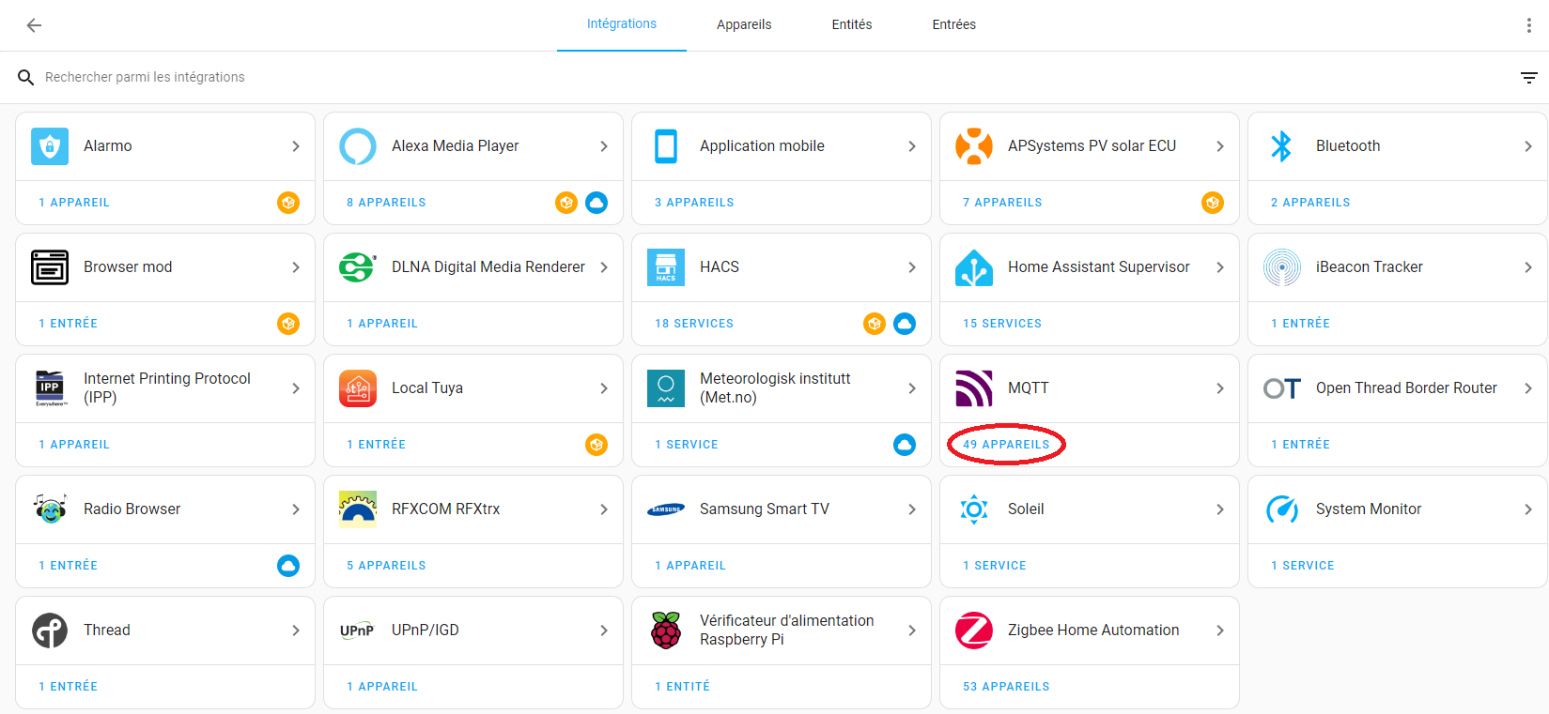Open the HACS card chevron
1549x714 pixels.
click(x=912, y=267)
